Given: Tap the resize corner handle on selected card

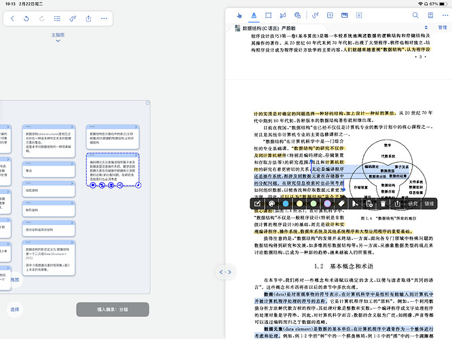Looking at the screenshot, I should (x=138, y=185).
